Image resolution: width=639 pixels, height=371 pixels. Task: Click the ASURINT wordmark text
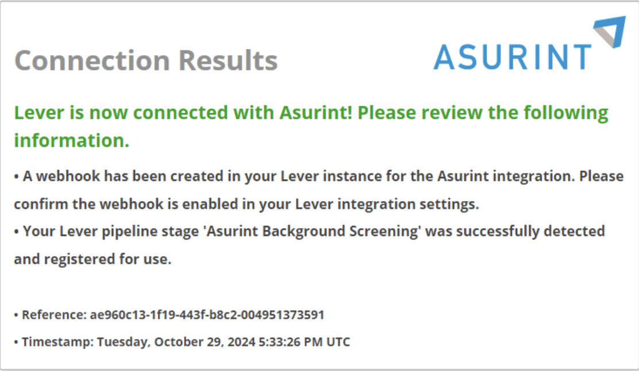click(x=513, y=57)
